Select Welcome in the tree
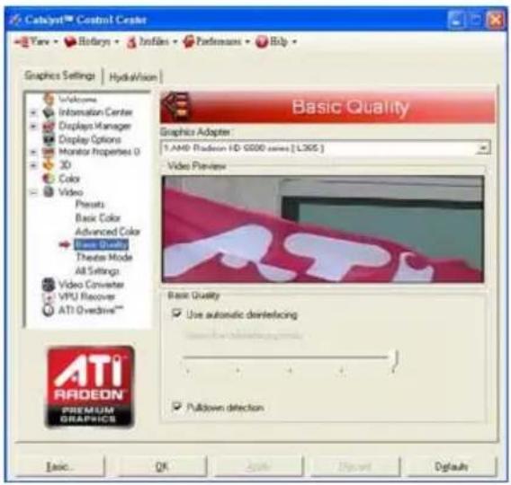This screenshot has width=511, height=485. [77, 99]
